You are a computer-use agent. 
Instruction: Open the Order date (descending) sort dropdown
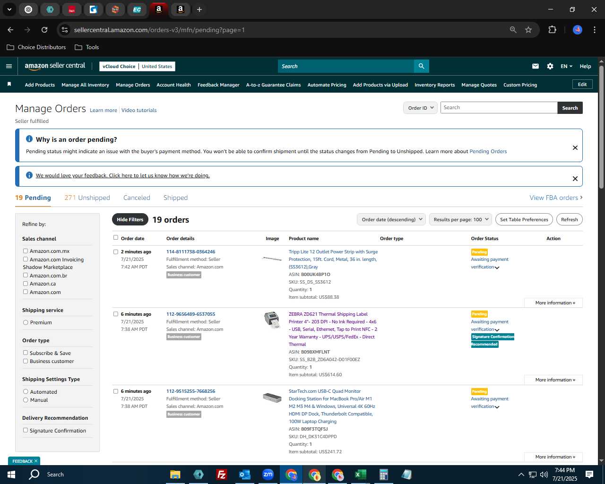(x=392, y=219)
